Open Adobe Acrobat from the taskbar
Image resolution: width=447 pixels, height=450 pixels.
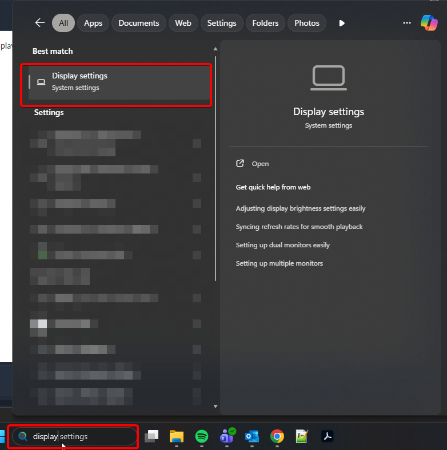click(327, 437)
